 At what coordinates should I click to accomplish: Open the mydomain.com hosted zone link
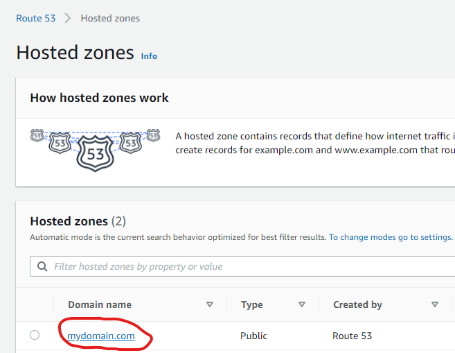(x=101, y=336)
